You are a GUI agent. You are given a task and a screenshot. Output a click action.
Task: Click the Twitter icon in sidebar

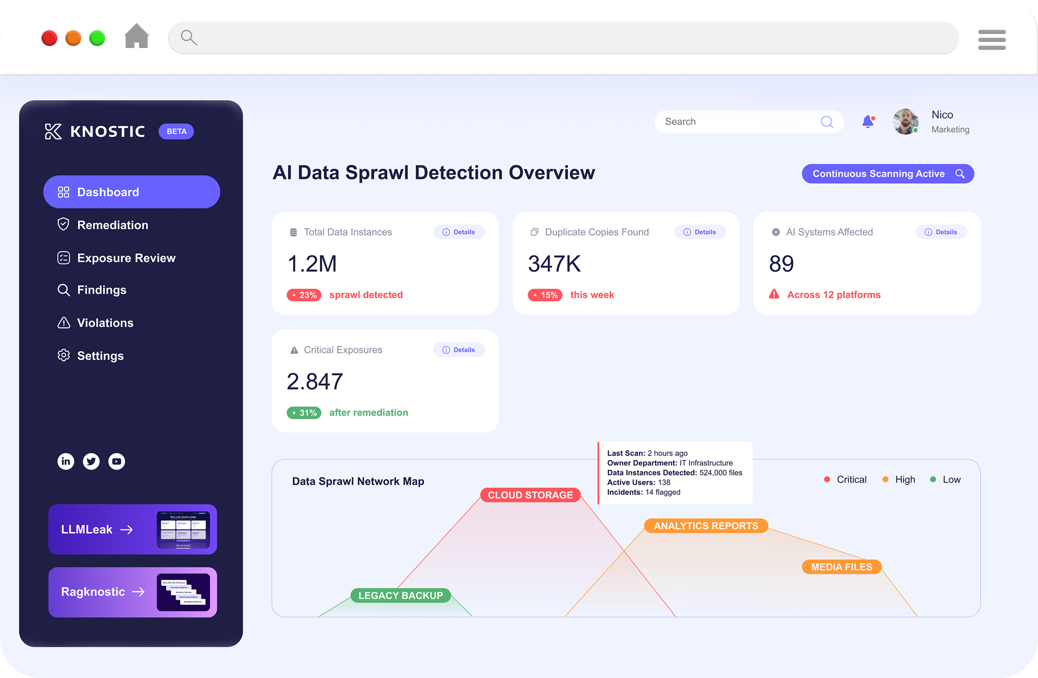pos(91,461)
